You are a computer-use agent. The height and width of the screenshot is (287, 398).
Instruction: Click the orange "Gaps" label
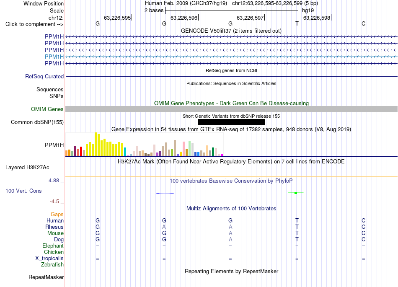pos(57,215)
